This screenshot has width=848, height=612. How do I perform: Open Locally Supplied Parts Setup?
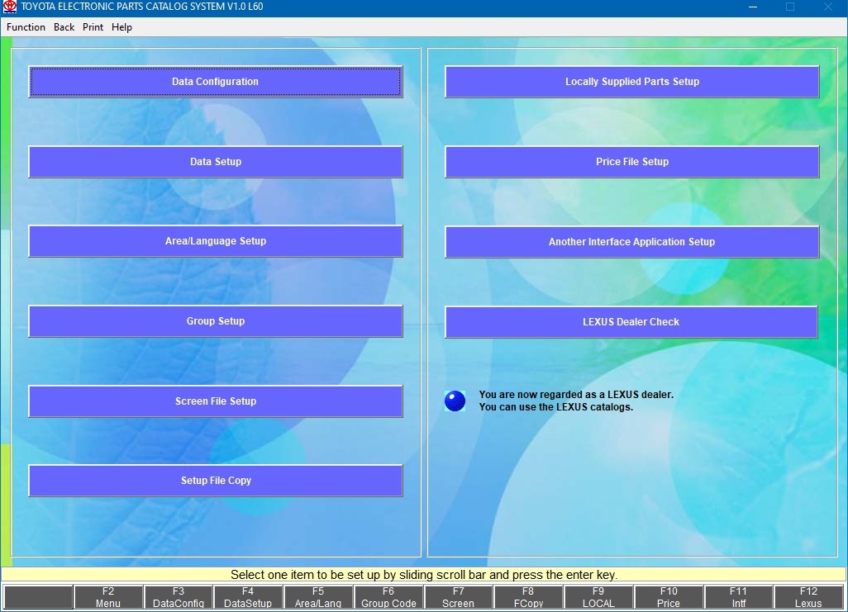pyautogui.click(x=631, y=82)
